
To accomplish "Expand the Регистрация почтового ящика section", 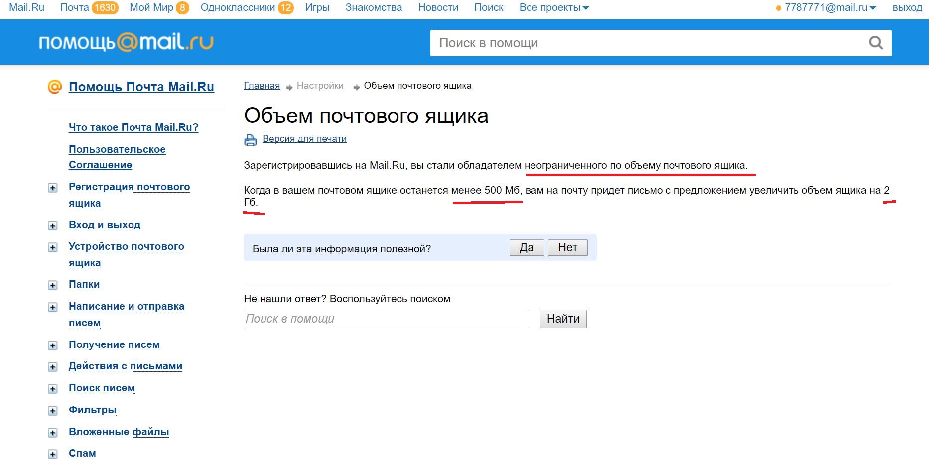I will [53, 188].
